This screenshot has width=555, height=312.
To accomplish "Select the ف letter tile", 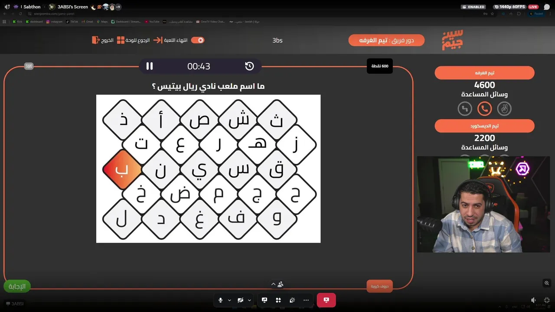I will (238, 219).
